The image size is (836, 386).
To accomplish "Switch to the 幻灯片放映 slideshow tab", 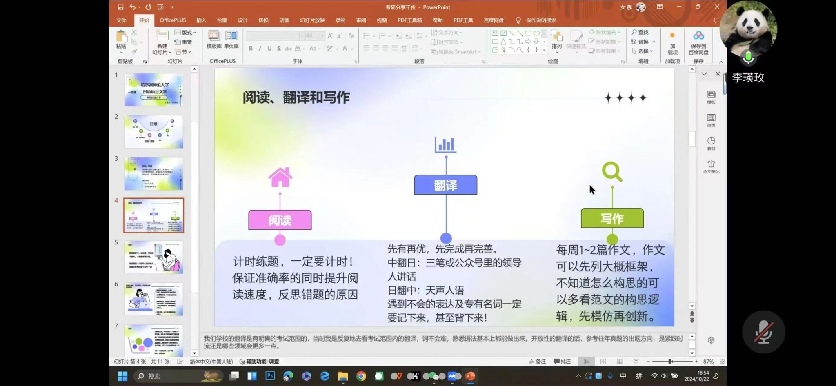I will (x=312, y=20).
